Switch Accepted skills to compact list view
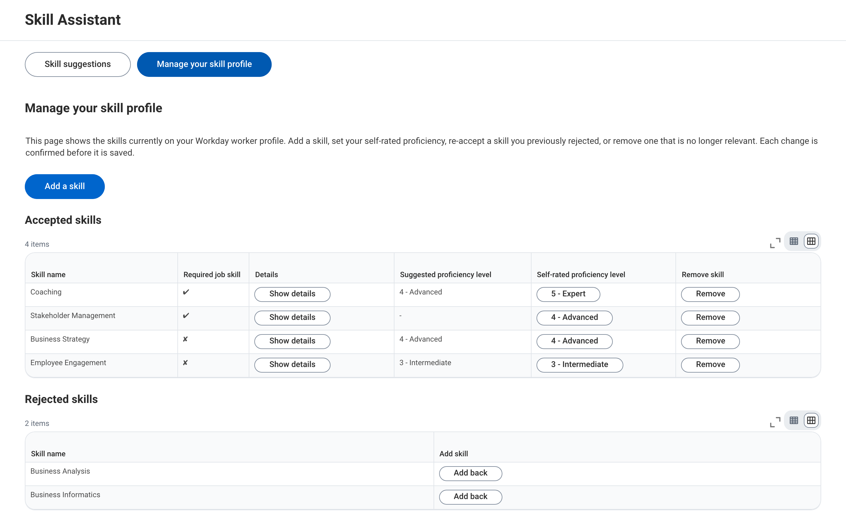This screenshot has width=846, height=522. tap(794, 241)
